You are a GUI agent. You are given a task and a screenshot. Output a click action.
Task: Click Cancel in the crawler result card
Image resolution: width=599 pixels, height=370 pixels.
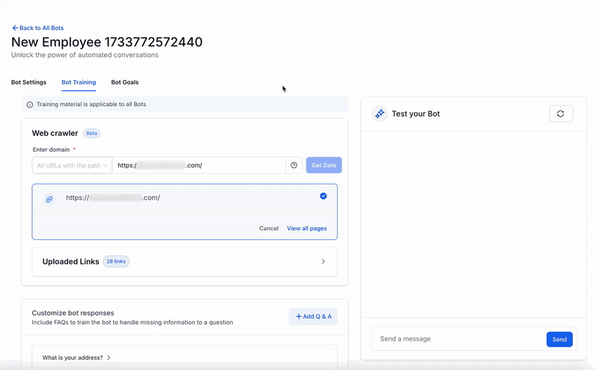click(x=269, y=228)
